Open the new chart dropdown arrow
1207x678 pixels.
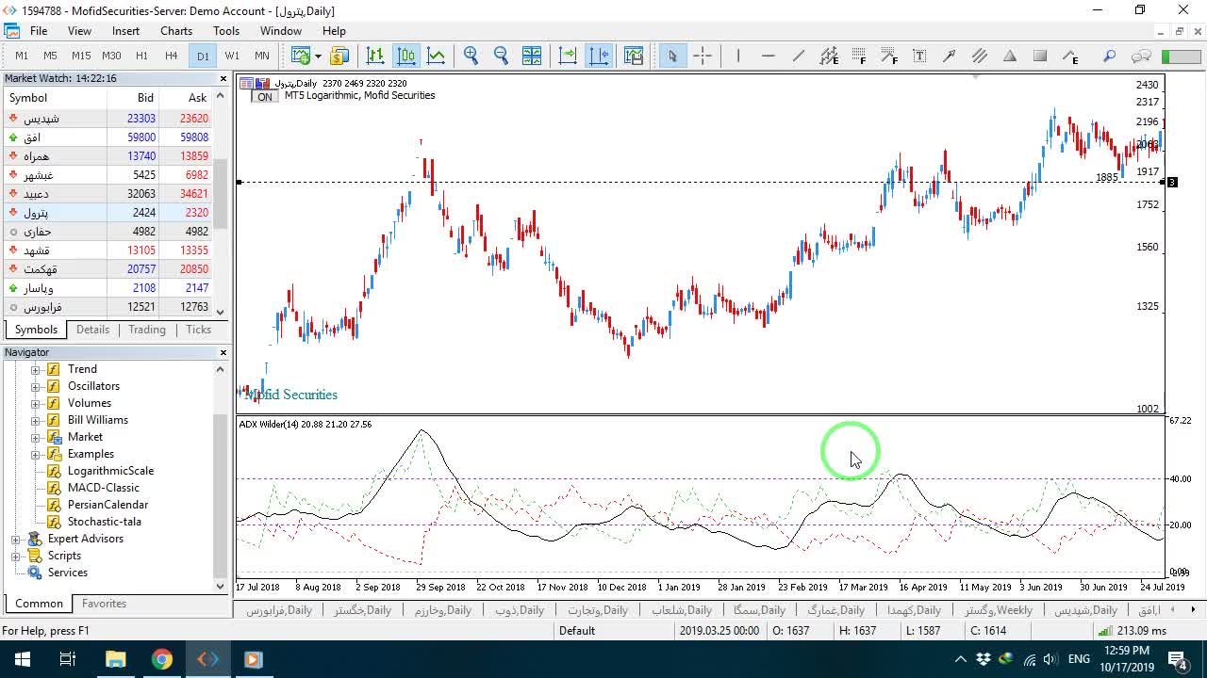click(318, 56)
